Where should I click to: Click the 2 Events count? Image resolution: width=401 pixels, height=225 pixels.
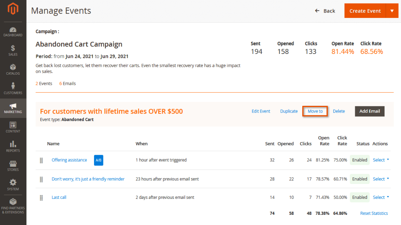(44, 84)
